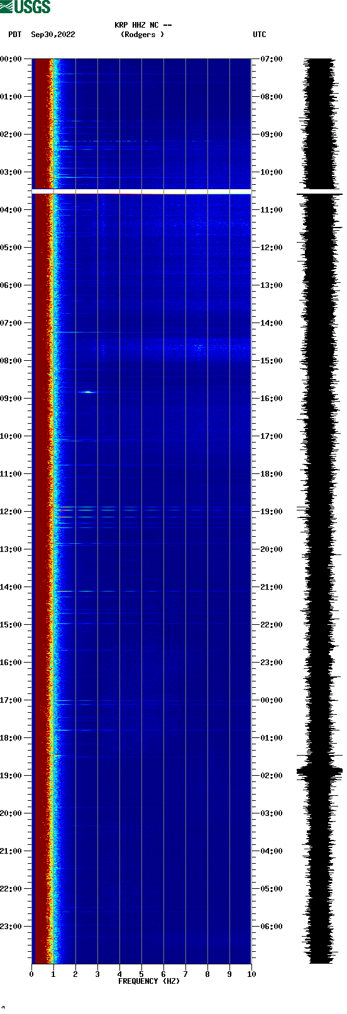
Task: Click the 09:00 UTC time label
Action: click(x=272, y=135)
